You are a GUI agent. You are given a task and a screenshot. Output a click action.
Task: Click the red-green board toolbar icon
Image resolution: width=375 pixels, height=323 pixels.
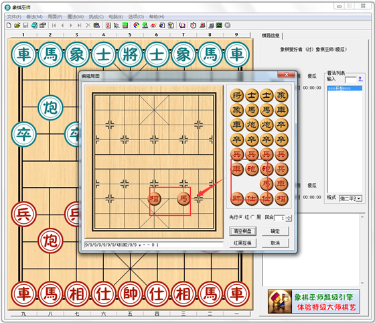pos(125,25)
